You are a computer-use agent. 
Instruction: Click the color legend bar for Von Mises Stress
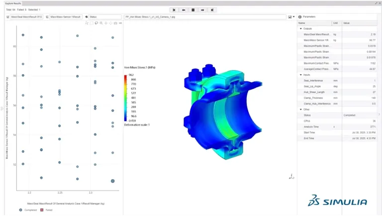click(x=125, y=98)
